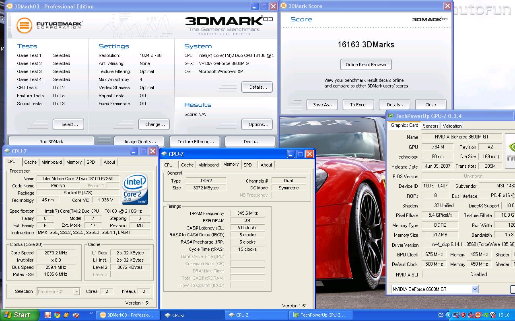Click the Texture Filtering button

pyautogui.click(x=196, y=141)
